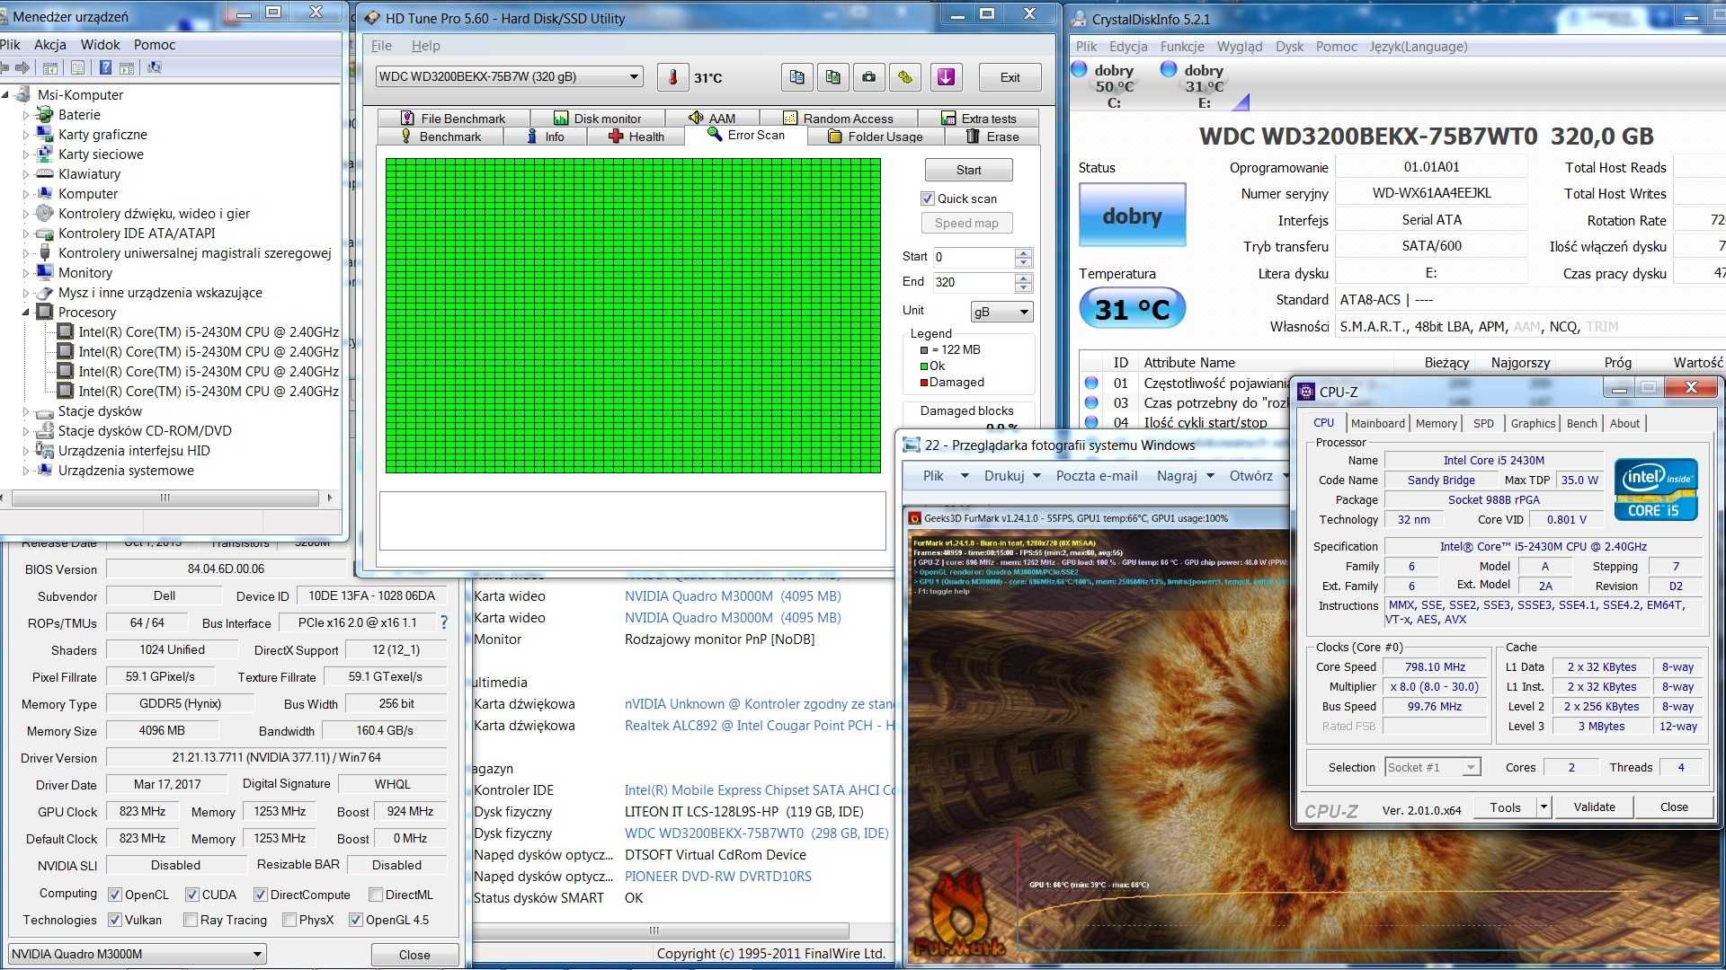1726x970 pixels.
Task: Click the Karty graficzne device icon
Action: point(45,134)
